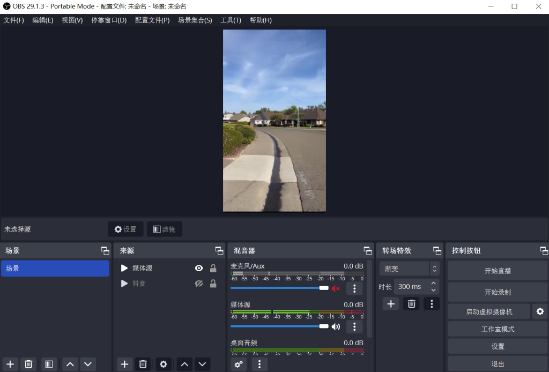Open the 停靠窗口(D) menu
549x372 pixels.
109,20
